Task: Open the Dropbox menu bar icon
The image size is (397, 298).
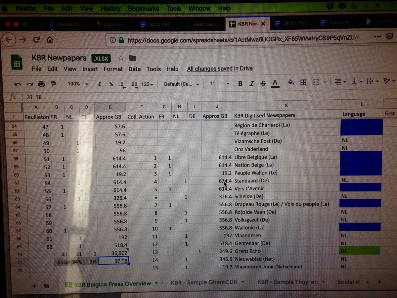Action: (330, 6)
